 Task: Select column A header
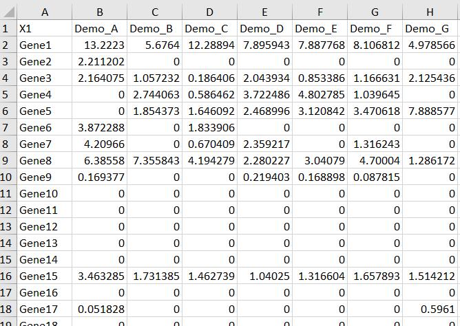[x=45, y=12]
